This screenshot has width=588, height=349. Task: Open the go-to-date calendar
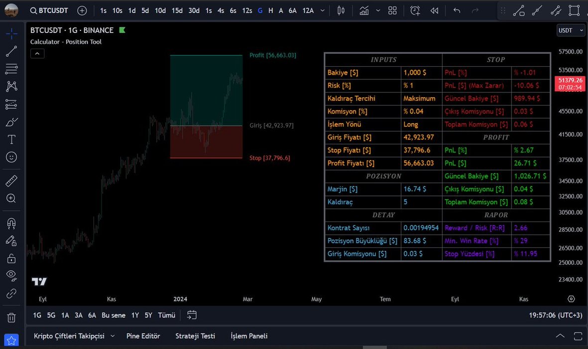coord(192,315)
